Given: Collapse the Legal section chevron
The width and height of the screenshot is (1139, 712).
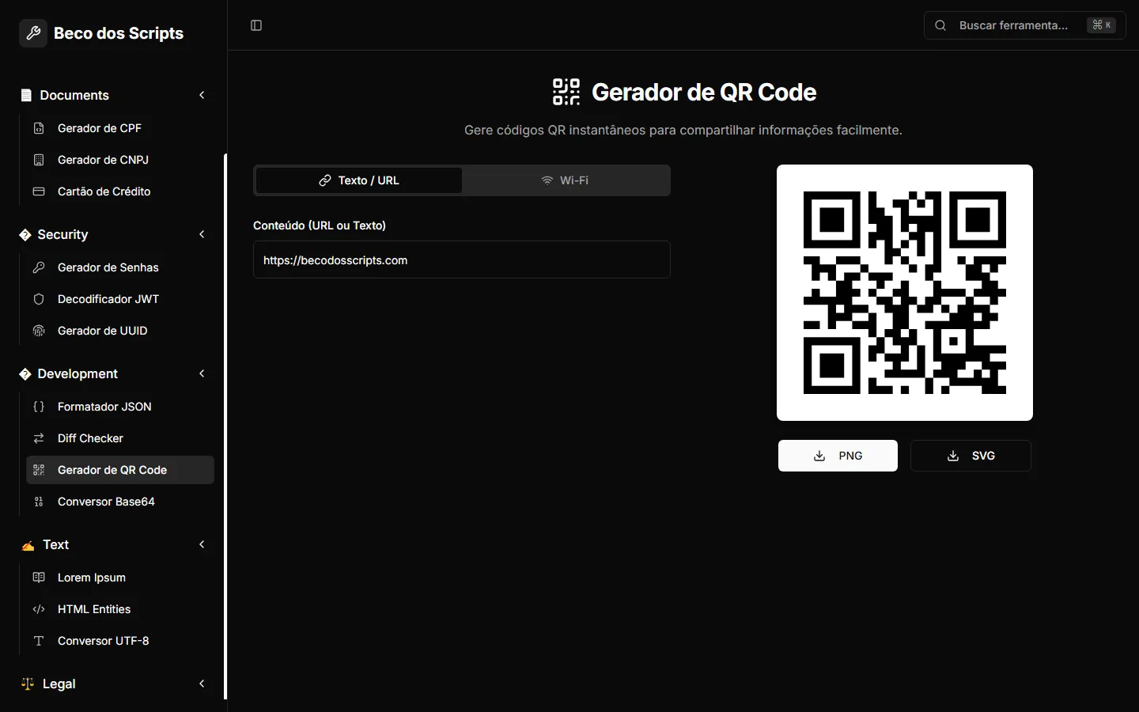Looking at the screenshot, I should [x=202, y=684].
